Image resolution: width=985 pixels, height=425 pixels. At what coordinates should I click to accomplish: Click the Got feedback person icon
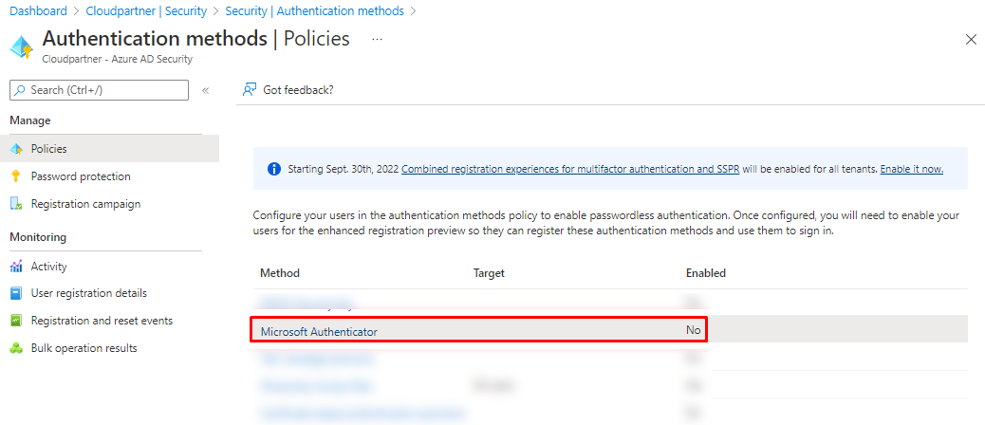click(x=250, y=89)
